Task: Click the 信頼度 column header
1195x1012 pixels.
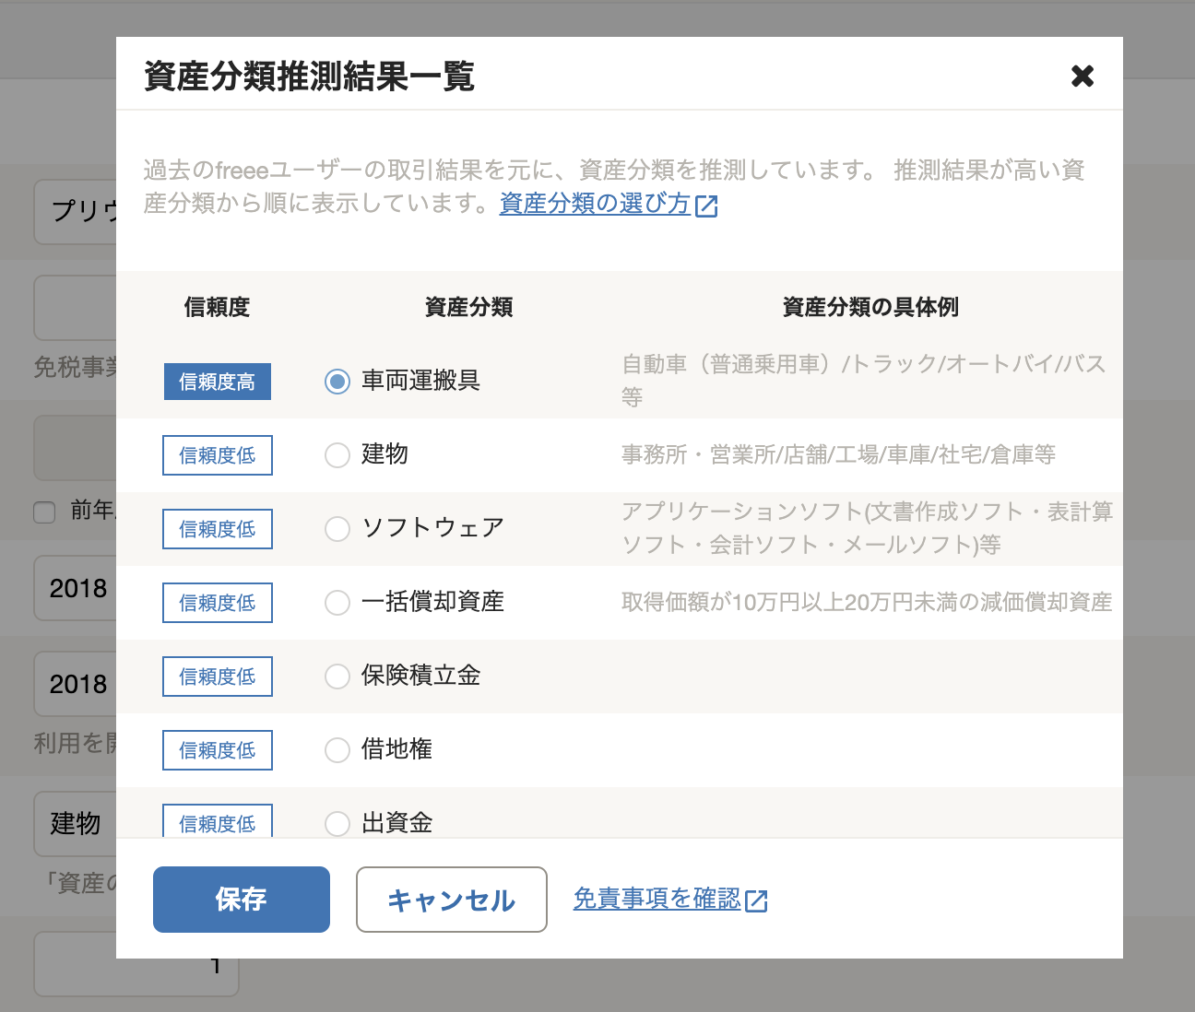Action: [x=218, y=307]
